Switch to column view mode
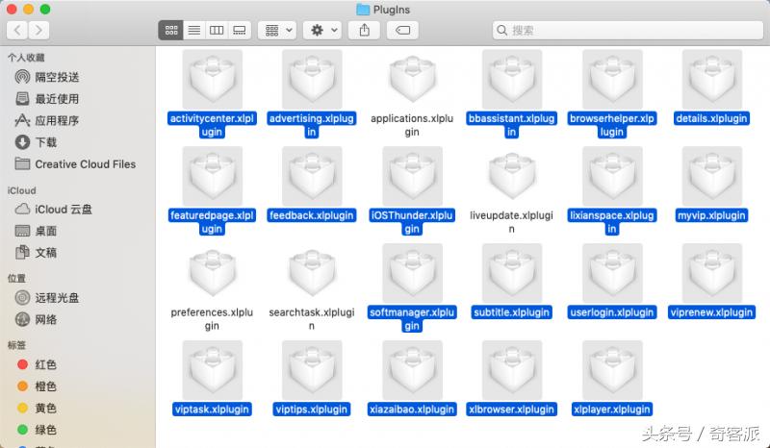This screenshot has width=770, height=448. 217,30
